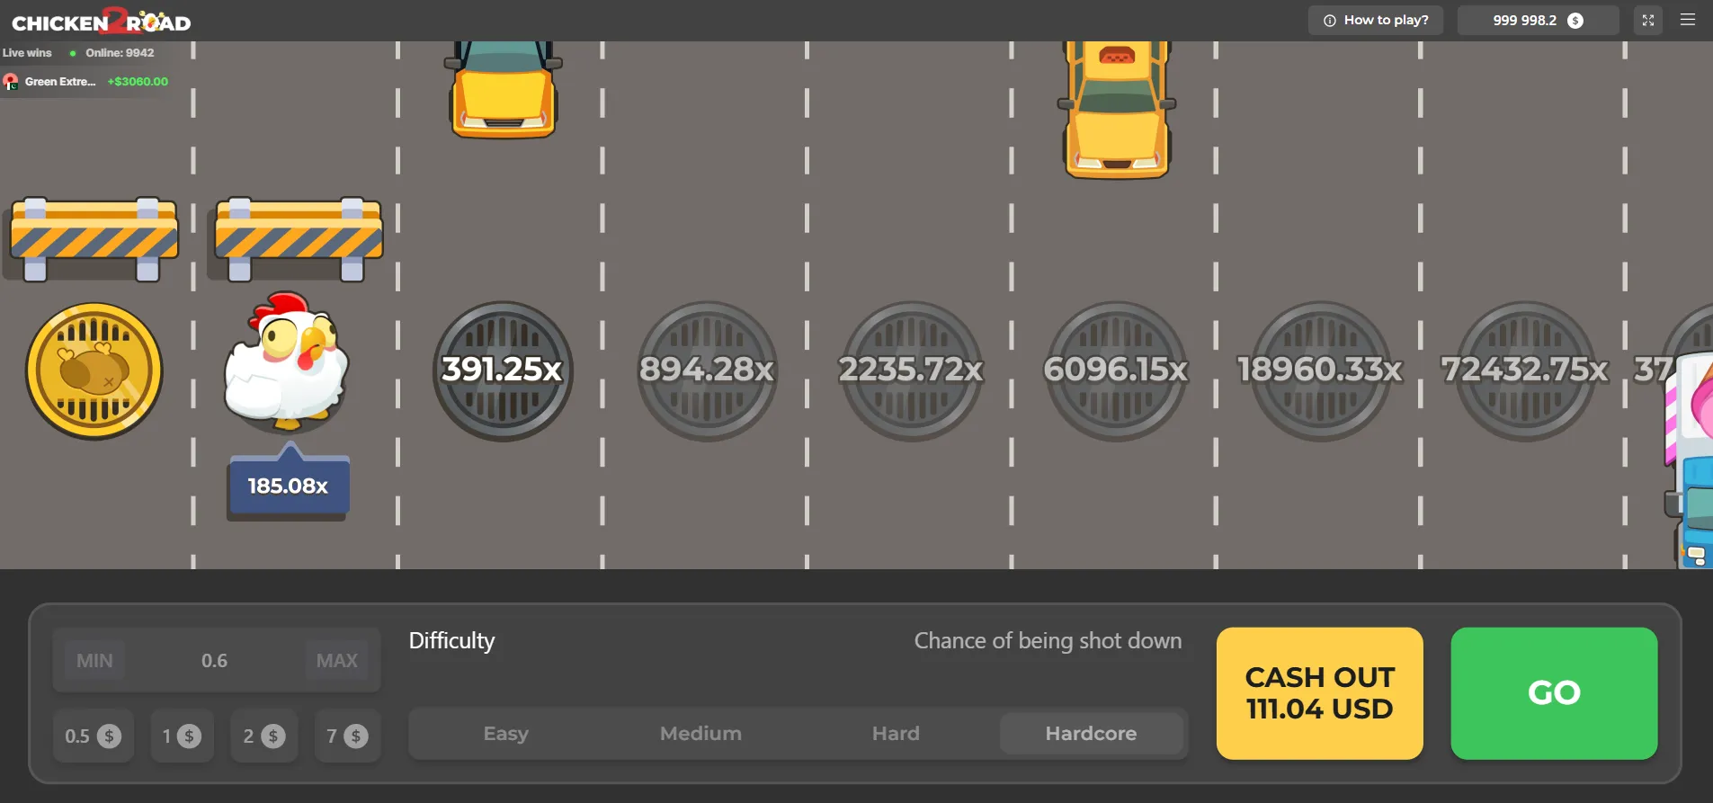Click the white chicken character
Screen dimensions: 1713x803
click(x=286, y=361)
